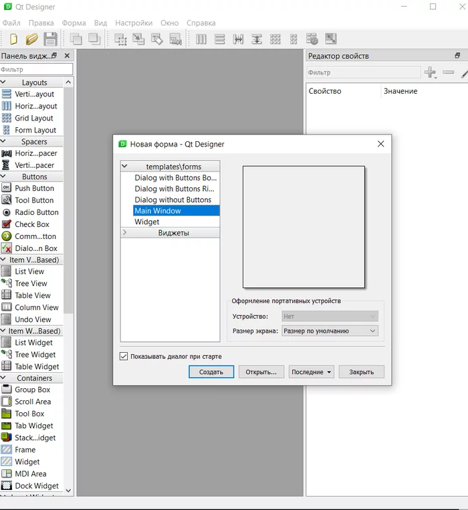Image resolution: width=468 pixels, height=510 pixels.
Task: Collapse the Item V...Based) category
Action: coord(3,260)
